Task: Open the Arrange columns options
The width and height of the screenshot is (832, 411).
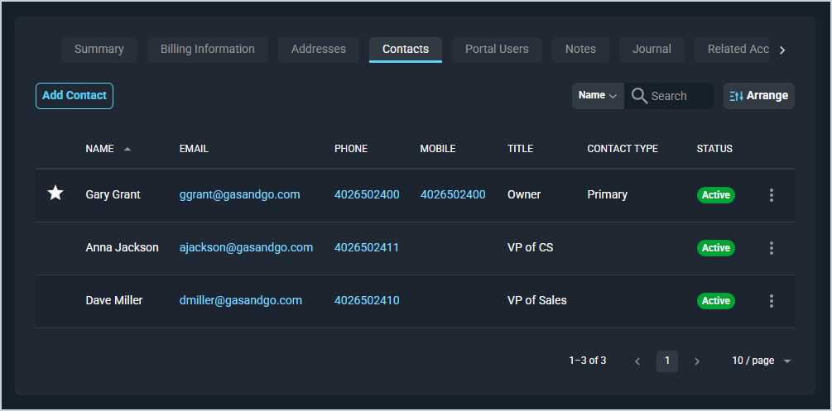Action: pos(758,96)
